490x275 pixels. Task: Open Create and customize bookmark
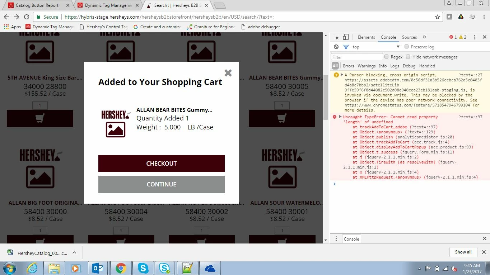pos(157,27)
